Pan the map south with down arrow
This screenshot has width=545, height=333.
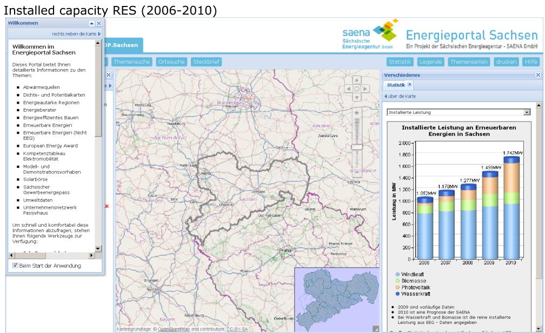[x=357, y=98]
